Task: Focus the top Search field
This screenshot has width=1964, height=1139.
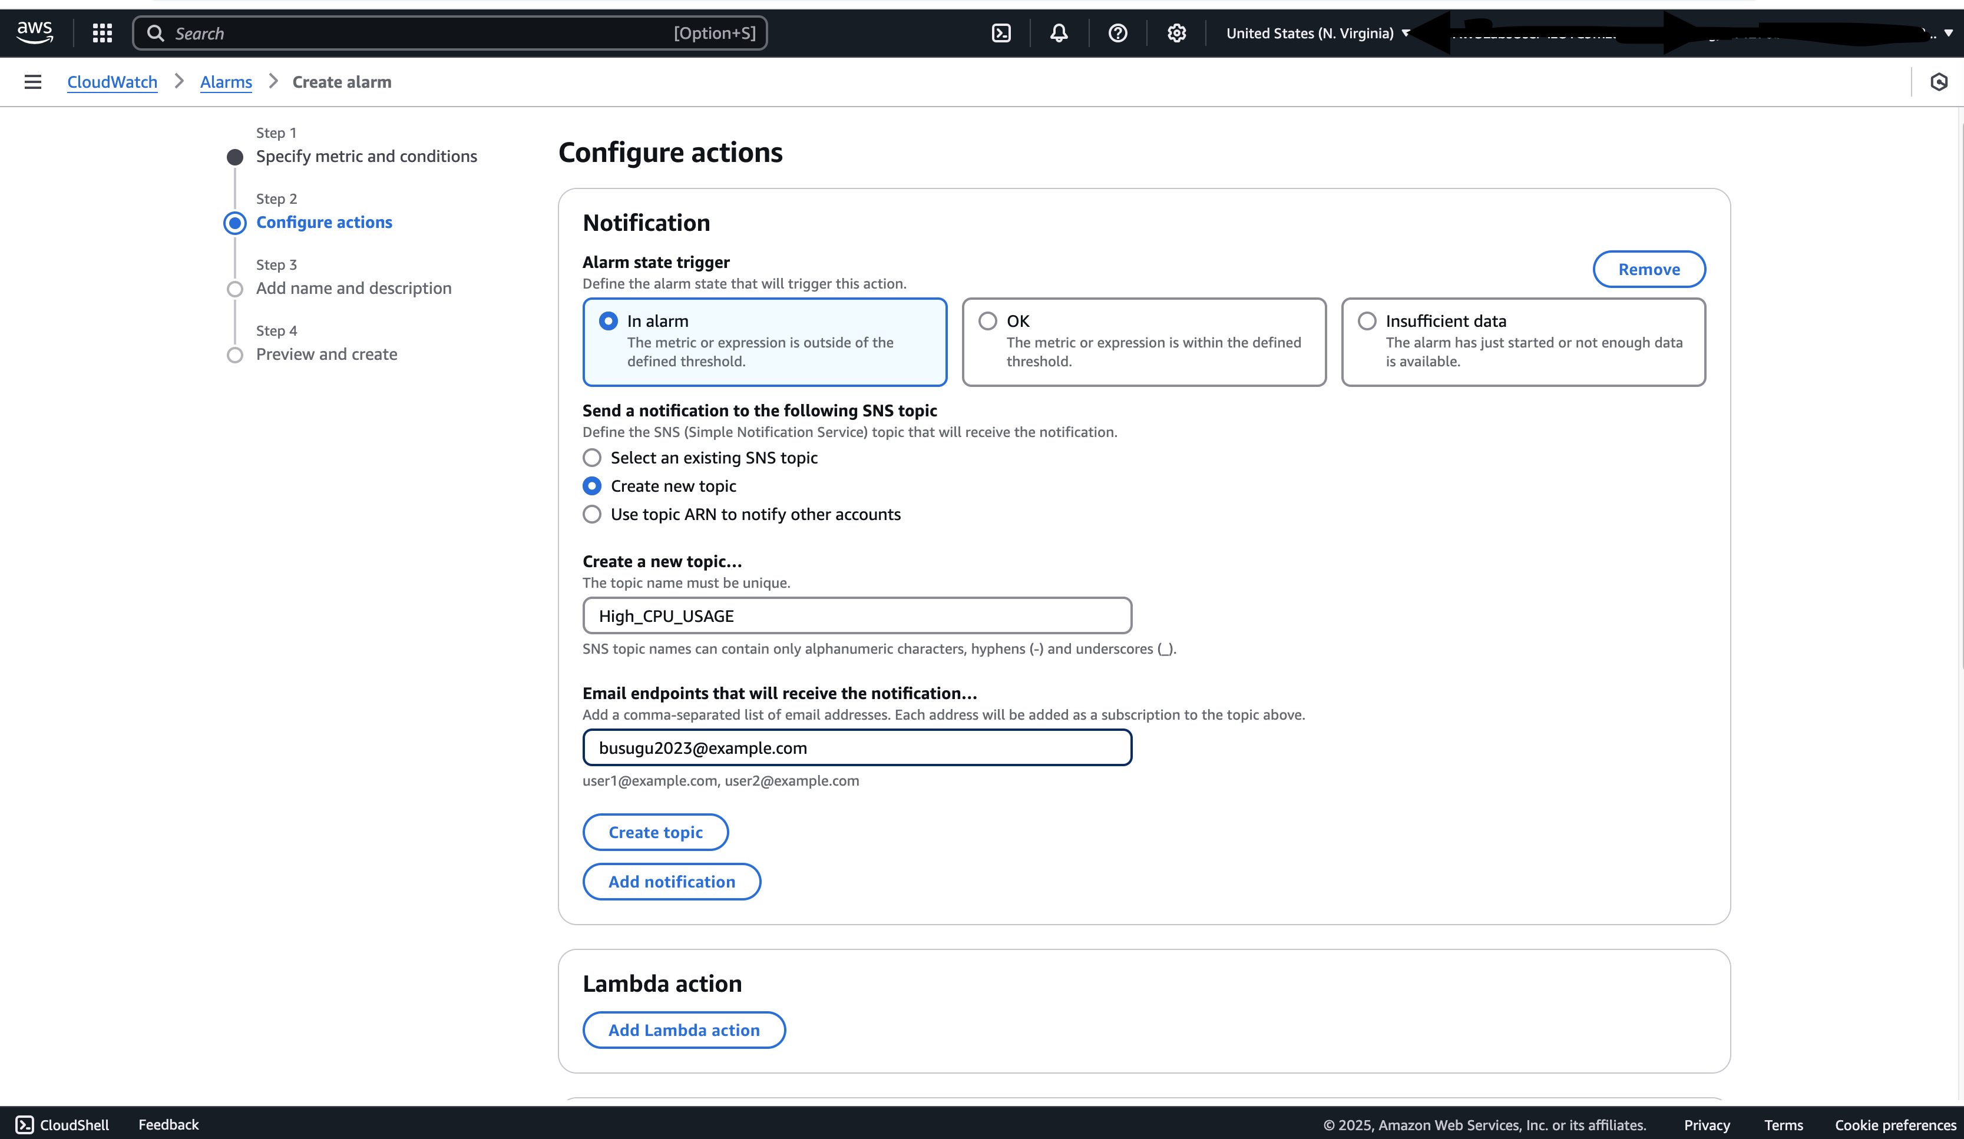Action: click(x=449, y=33)
